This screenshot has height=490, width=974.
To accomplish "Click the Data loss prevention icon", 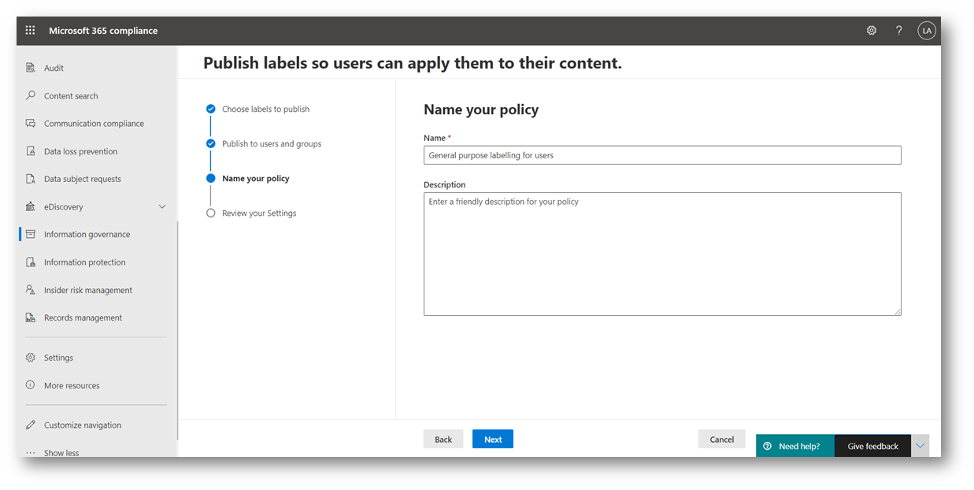I will point(31,151).
